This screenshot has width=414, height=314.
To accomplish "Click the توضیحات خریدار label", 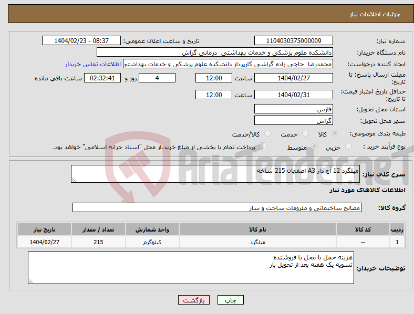I will pos(381,268).
